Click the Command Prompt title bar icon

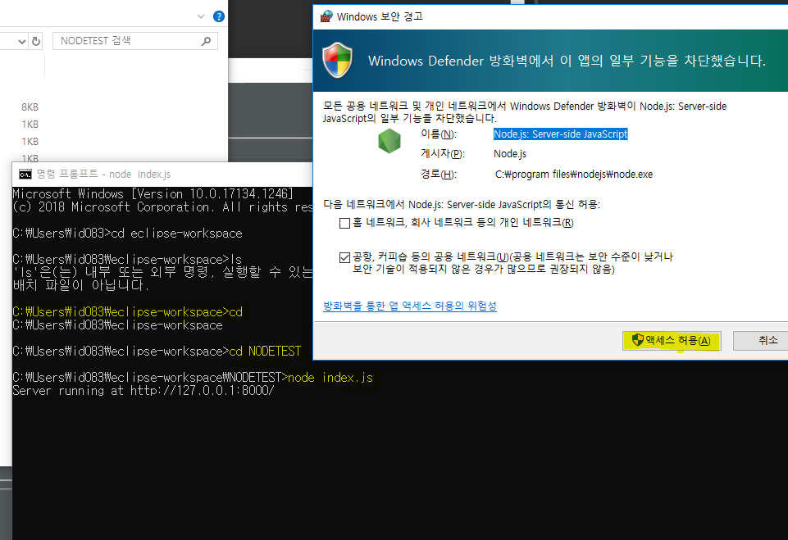click(x=25, y=175)
